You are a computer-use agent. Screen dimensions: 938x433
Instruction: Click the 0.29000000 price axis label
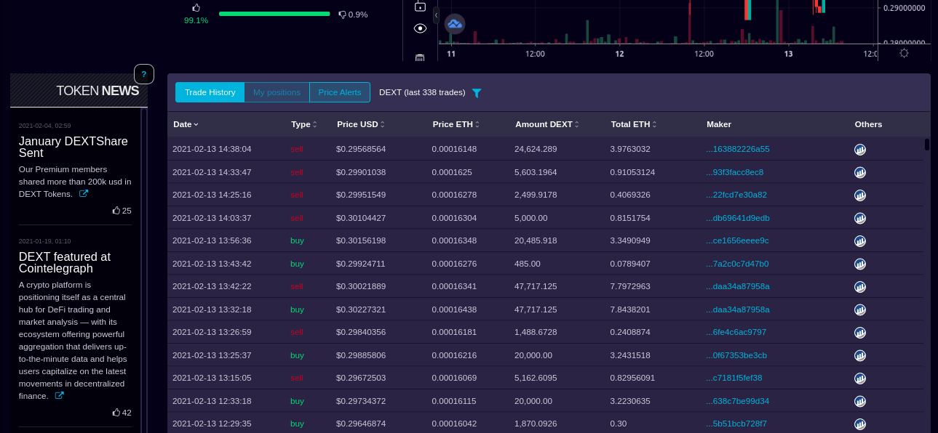point(904,8)
